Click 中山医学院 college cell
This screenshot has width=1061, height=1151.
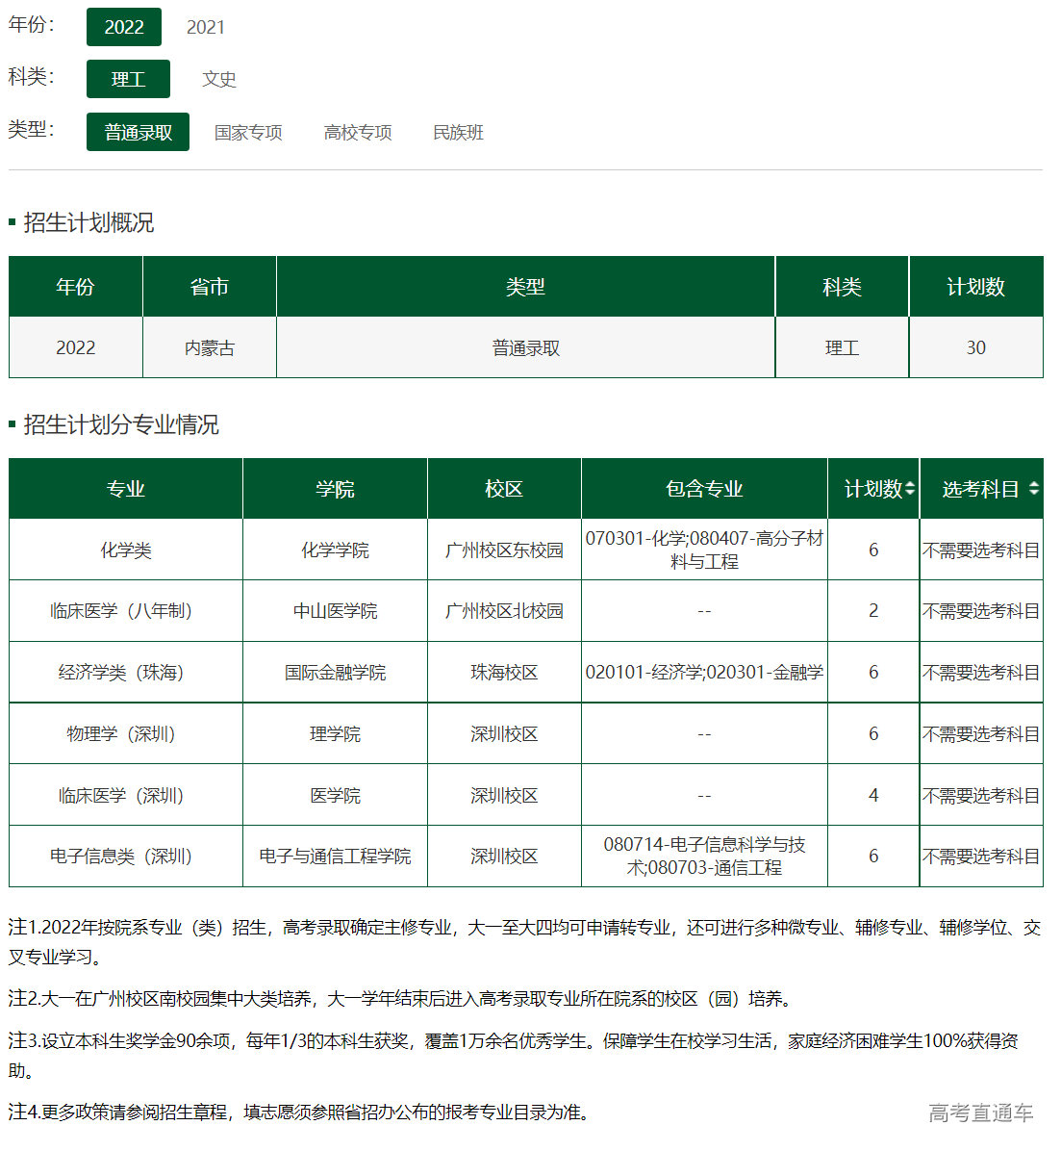335,611
